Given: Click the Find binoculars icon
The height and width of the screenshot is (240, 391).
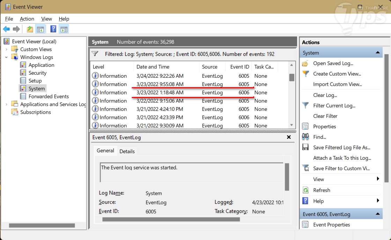Looking at the screenshot, I should click(x=305, y=137).
